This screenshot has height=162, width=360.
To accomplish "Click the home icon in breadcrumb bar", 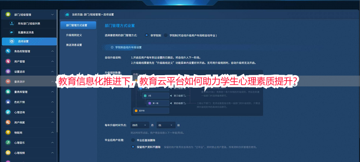I will 67,14.
